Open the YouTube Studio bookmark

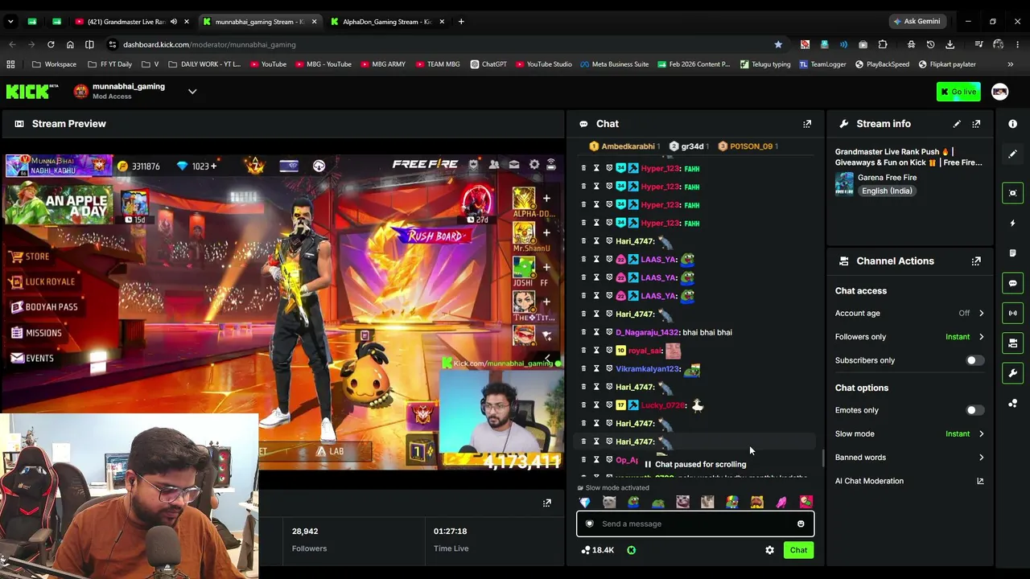[544, 64]
